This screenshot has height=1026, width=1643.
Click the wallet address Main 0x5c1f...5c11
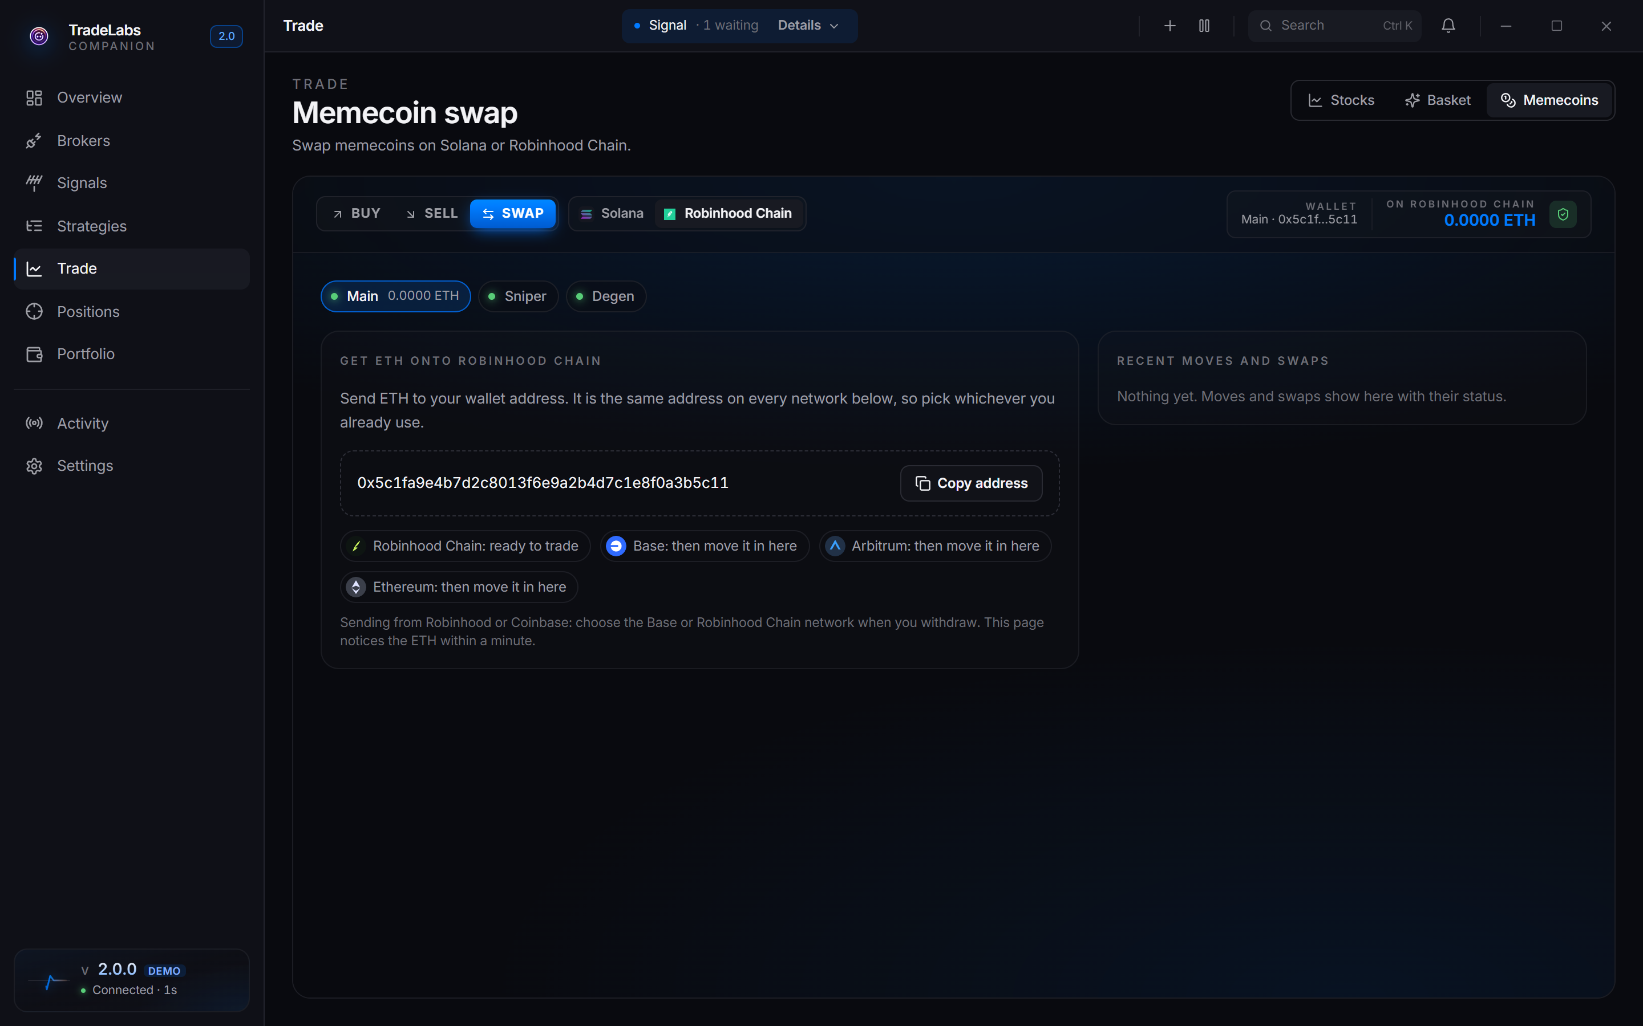pos(1299,220)
